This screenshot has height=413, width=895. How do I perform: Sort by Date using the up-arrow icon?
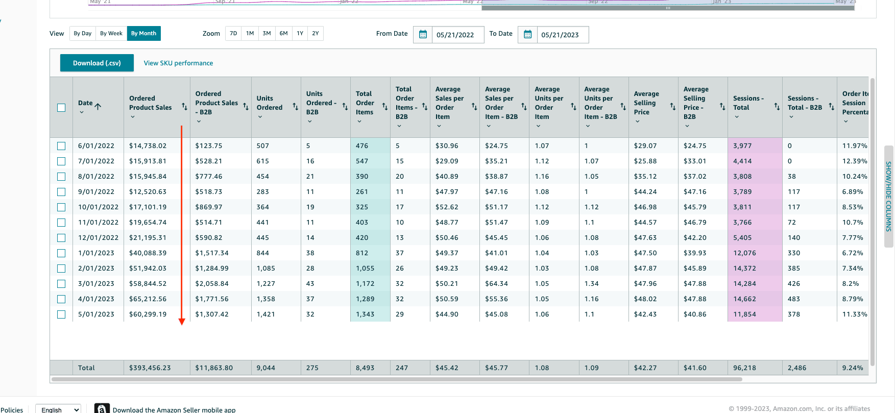point(98,106)
